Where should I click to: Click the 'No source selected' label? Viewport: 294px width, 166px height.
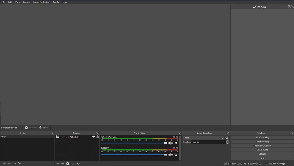[9, 128]
